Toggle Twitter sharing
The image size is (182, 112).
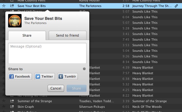(x=45, y=76)
